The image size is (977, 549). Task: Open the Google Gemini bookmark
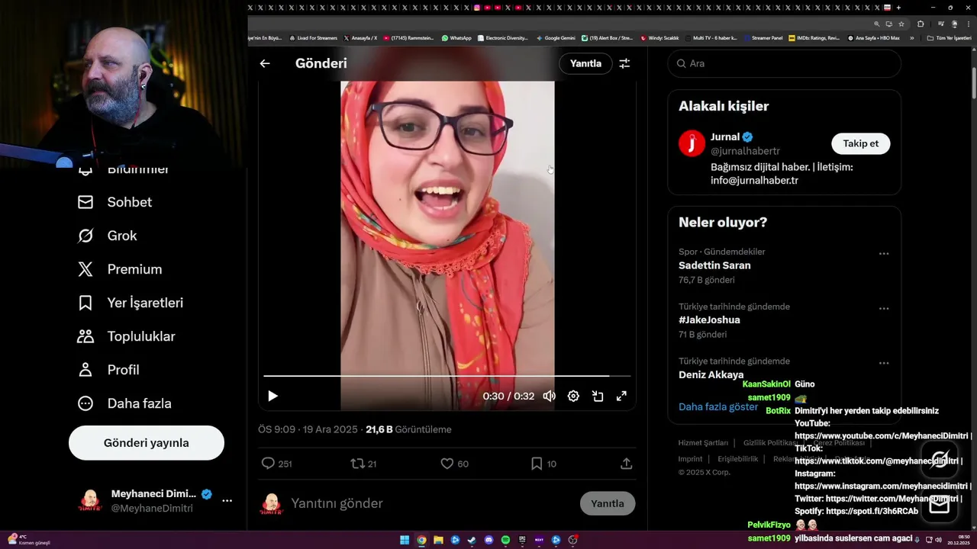[556, 37]
